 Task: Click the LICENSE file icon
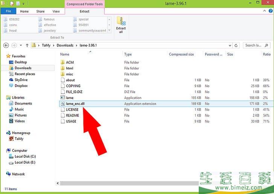[x=63, y=109]
